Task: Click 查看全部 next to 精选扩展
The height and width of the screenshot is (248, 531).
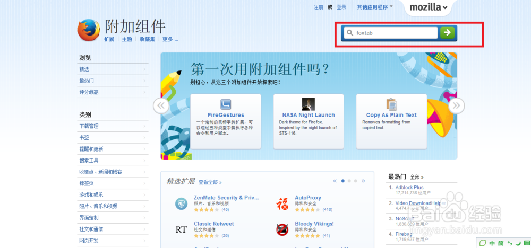Action: click(x=210, y=182)
